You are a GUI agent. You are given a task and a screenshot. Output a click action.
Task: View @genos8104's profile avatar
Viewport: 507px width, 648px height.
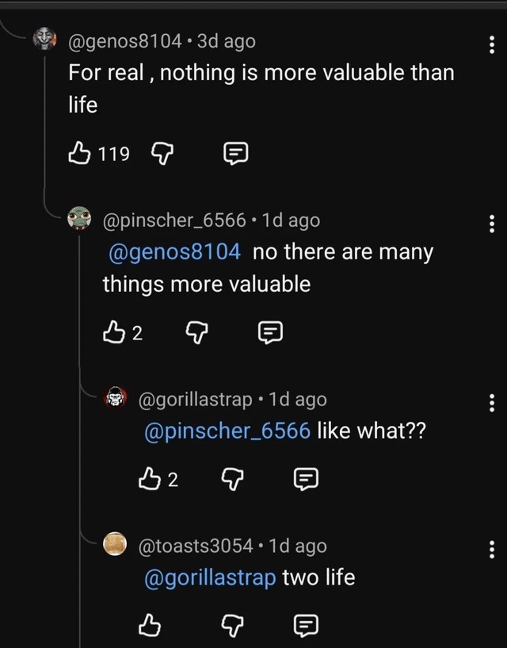(44, 38)
